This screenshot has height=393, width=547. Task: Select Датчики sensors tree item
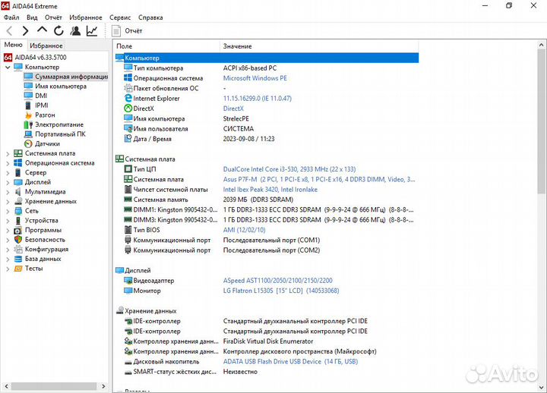click(x=47, y=143)
